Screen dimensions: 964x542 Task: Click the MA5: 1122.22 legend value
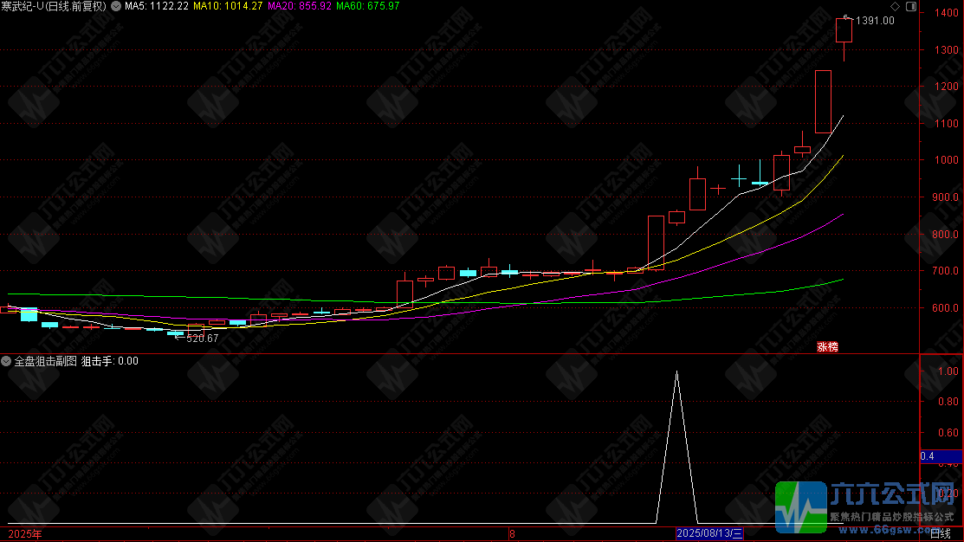click(x=157, y=6)
